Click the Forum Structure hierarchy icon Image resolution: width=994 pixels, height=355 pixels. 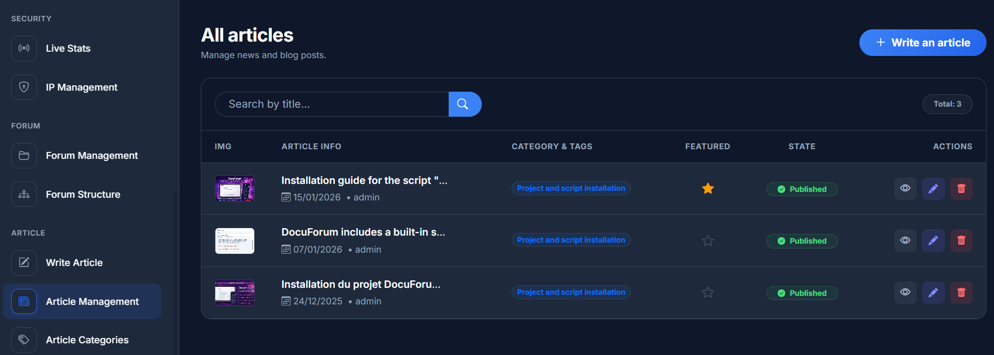coord(24,195)
